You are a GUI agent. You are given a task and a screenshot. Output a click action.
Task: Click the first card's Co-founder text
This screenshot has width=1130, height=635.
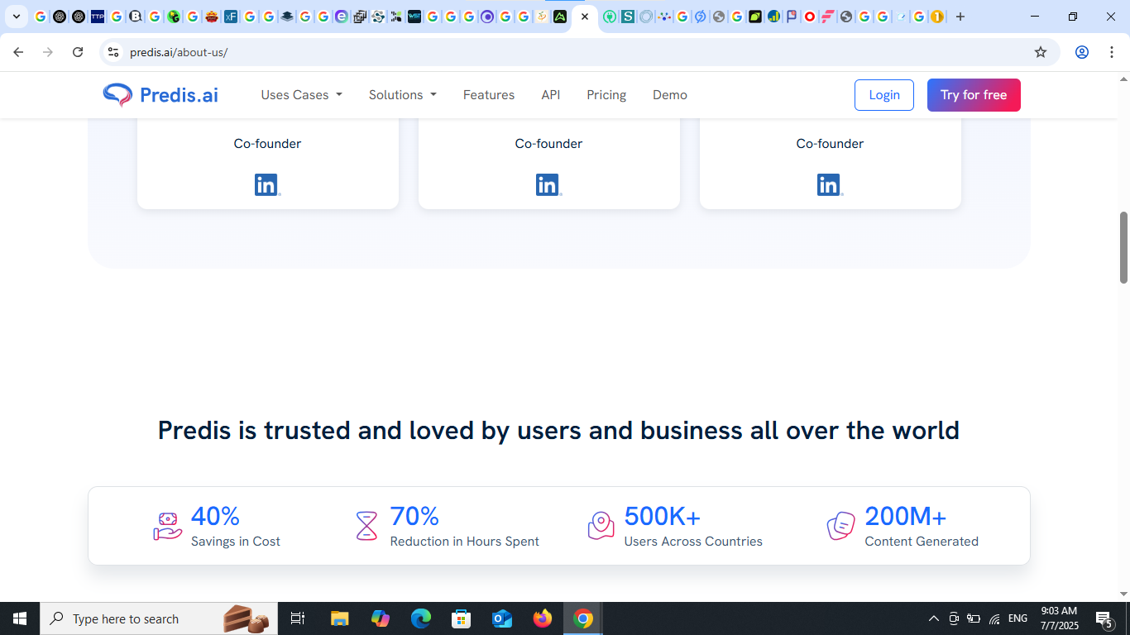[x=267, y=144]
